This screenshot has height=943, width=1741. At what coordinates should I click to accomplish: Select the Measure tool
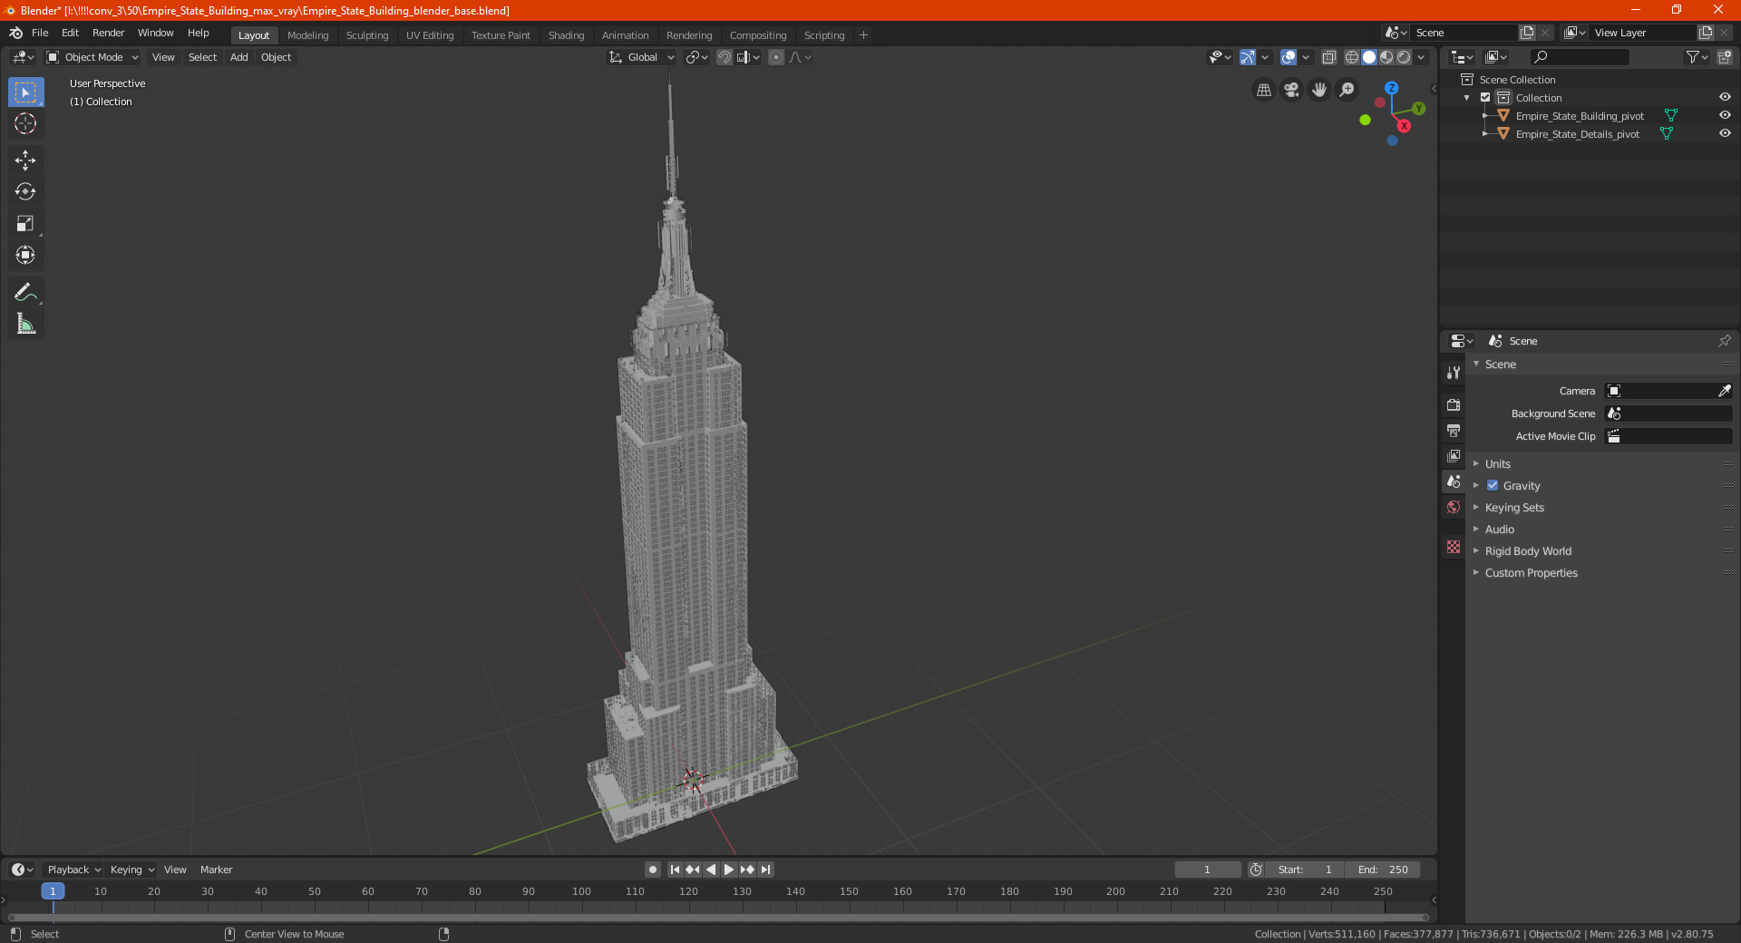click(x=25, y=324)
